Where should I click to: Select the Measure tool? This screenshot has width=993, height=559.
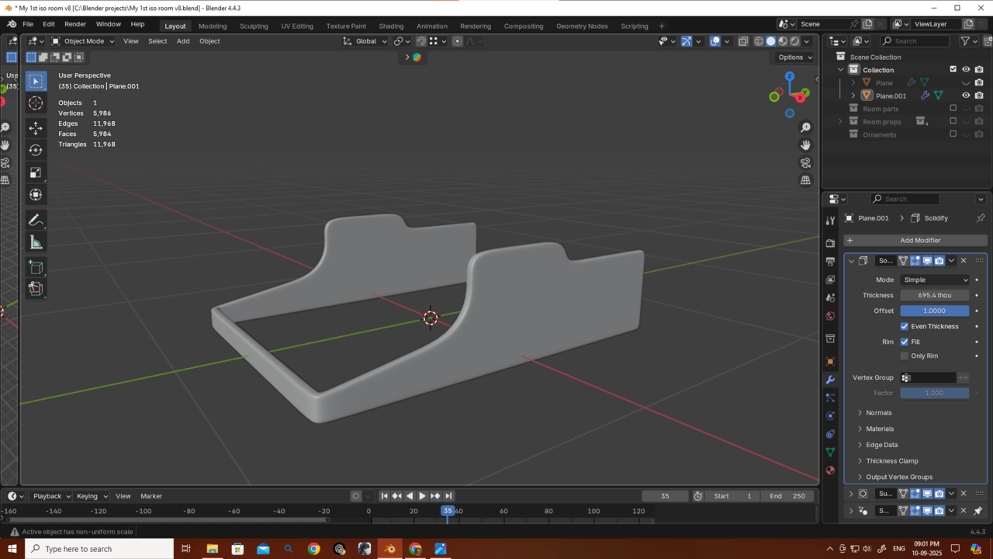coord(36,243)
